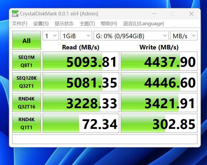Open the test count dropdown showing 1
This screenshot has height=165, width=207.
[51, 36]
